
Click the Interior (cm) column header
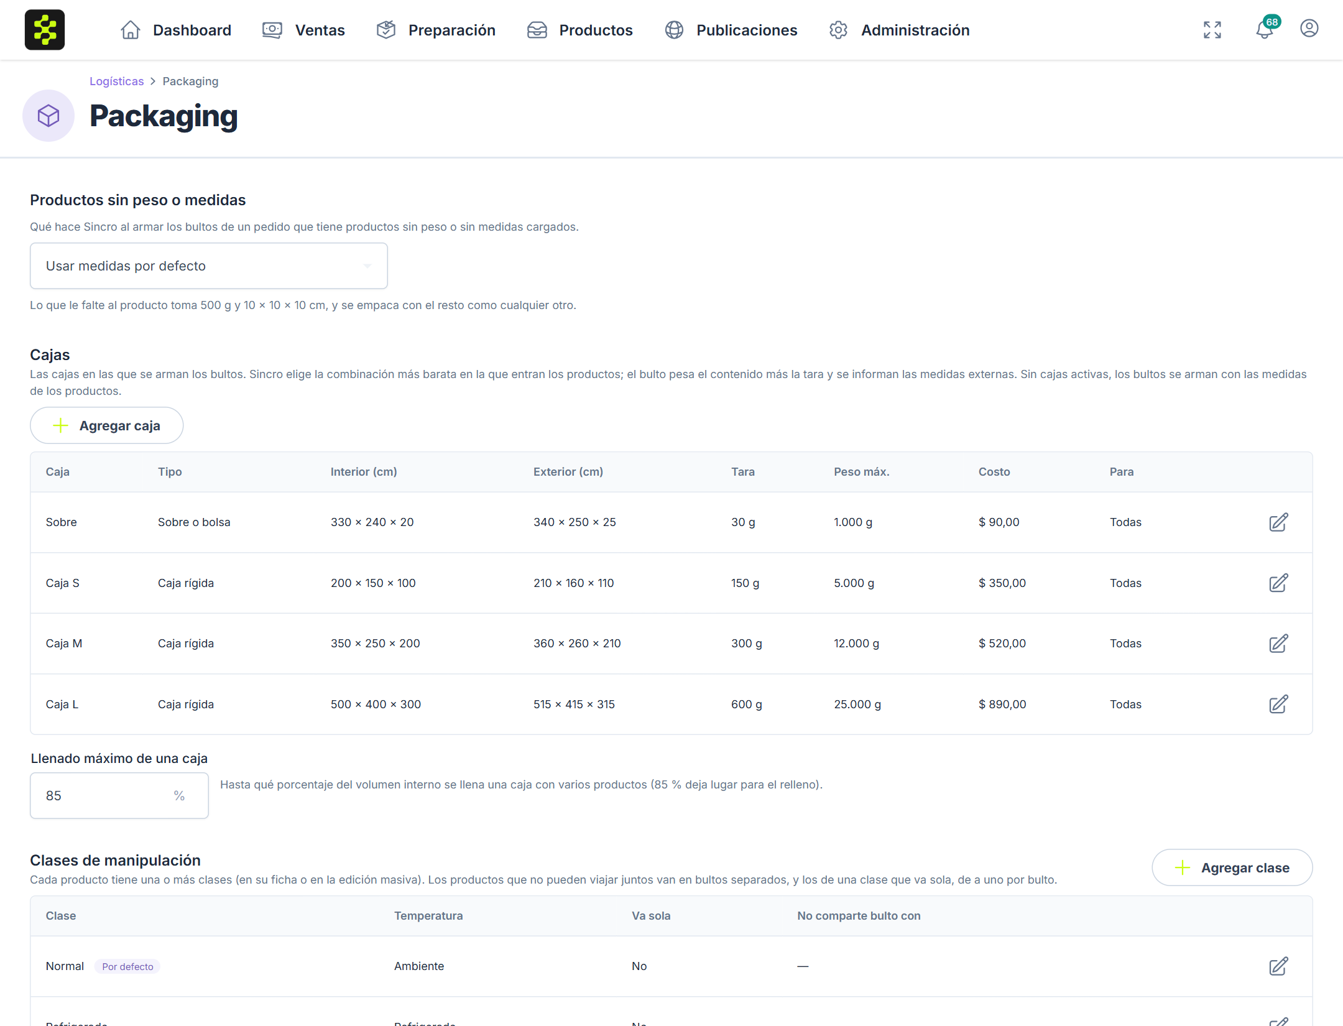tap(364, 472)
